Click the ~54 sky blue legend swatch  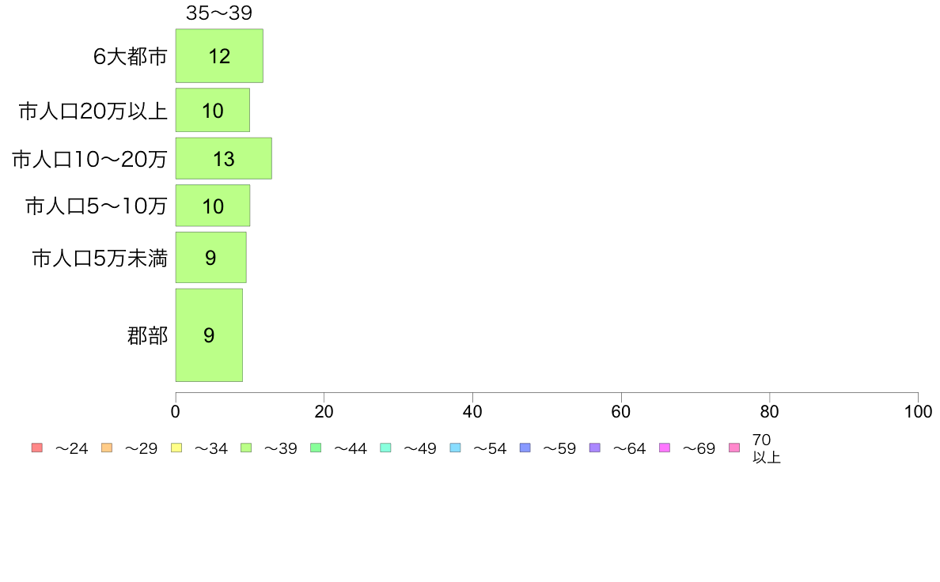coord(455,448)
